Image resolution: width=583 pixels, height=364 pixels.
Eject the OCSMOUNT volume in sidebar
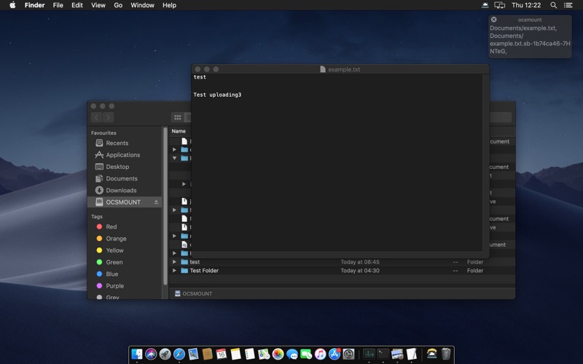pyautogui.click(x=156, y=202)
